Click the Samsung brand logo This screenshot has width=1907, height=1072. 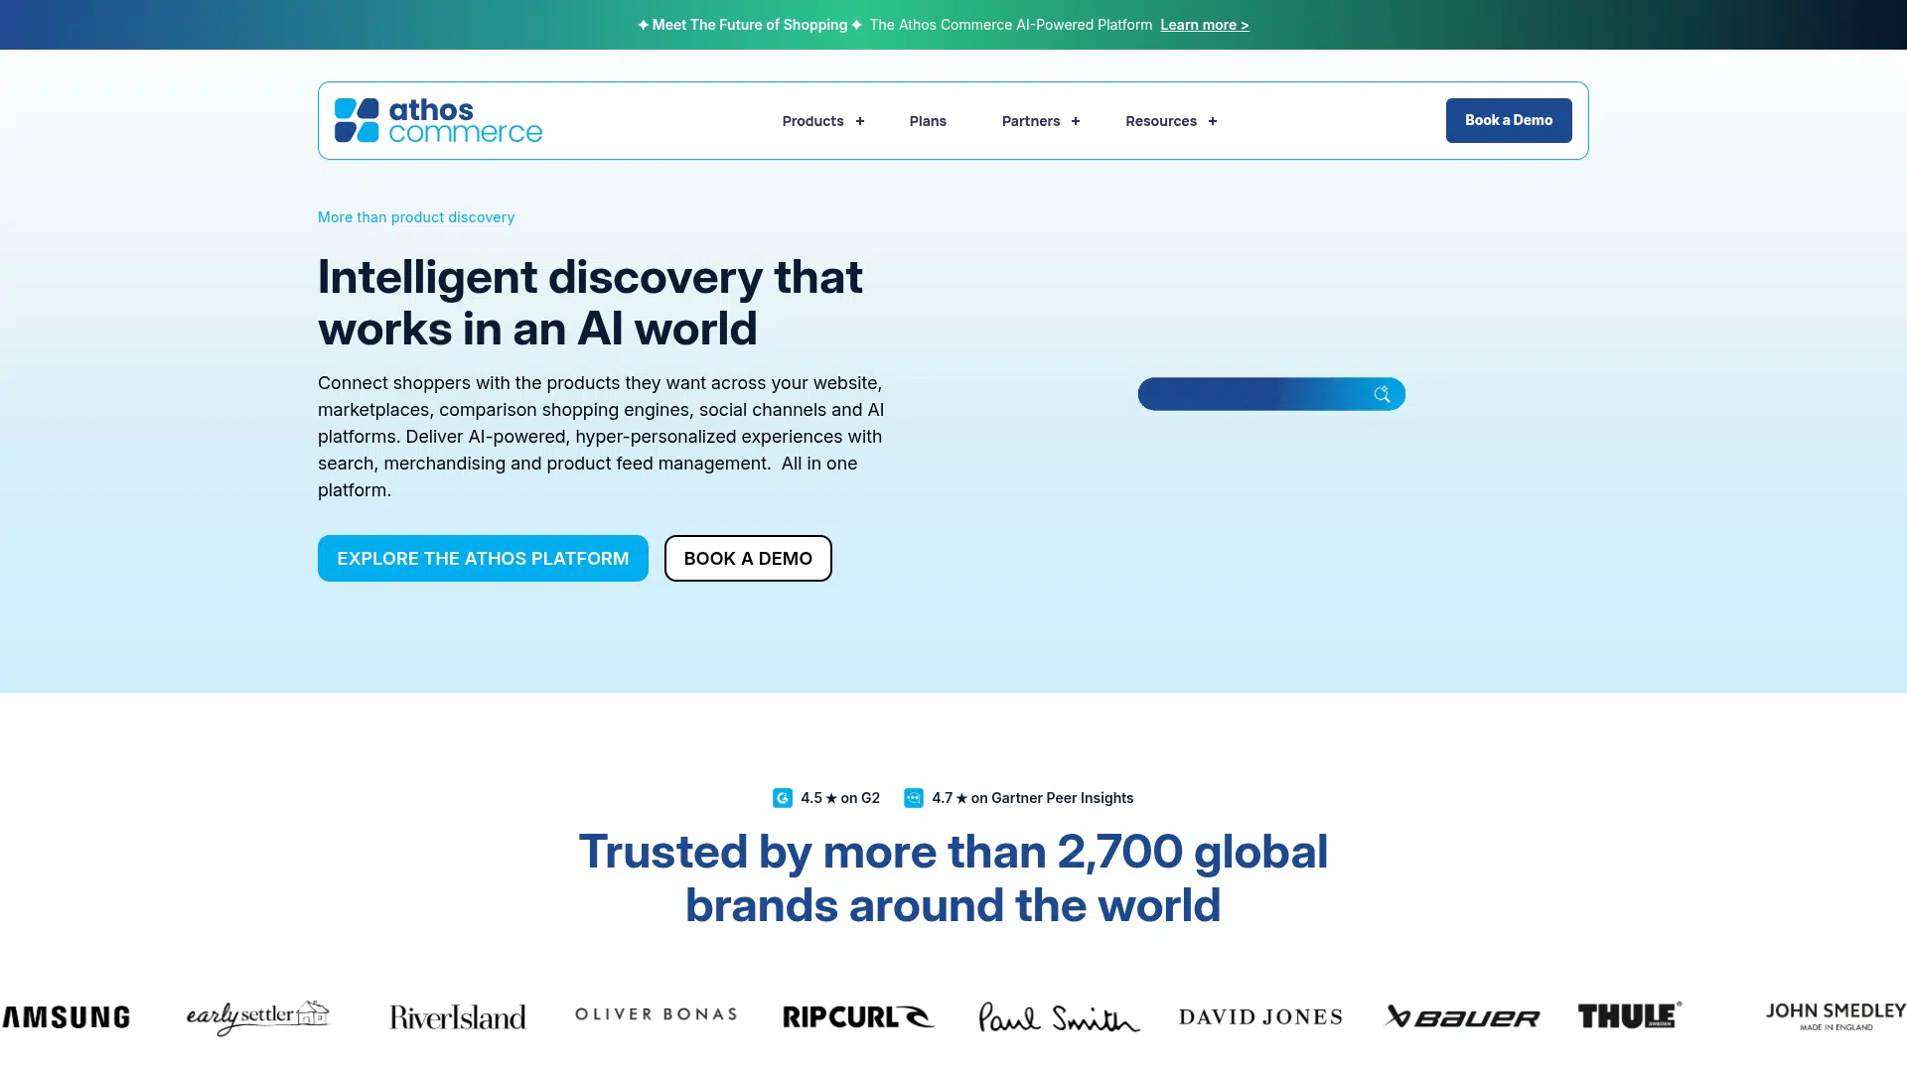66,1016
